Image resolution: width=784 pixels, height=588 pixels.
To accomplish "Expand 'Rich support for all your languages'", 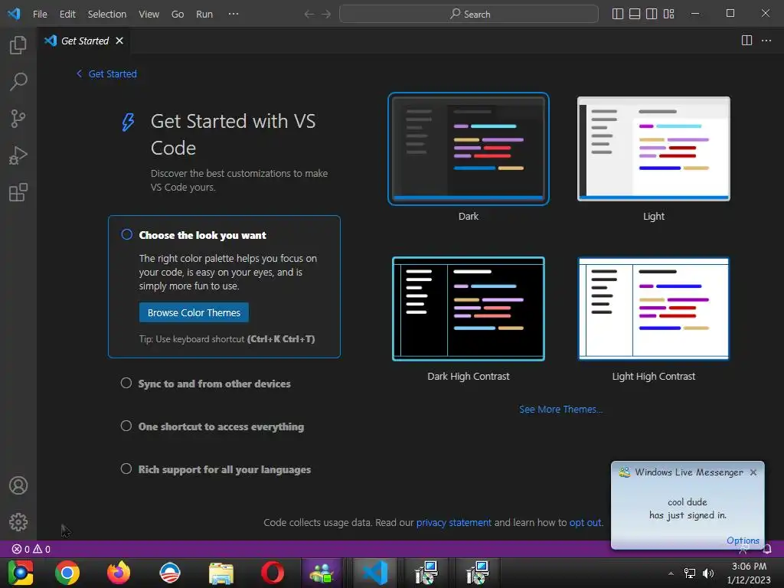I will [x=224, y=469].
